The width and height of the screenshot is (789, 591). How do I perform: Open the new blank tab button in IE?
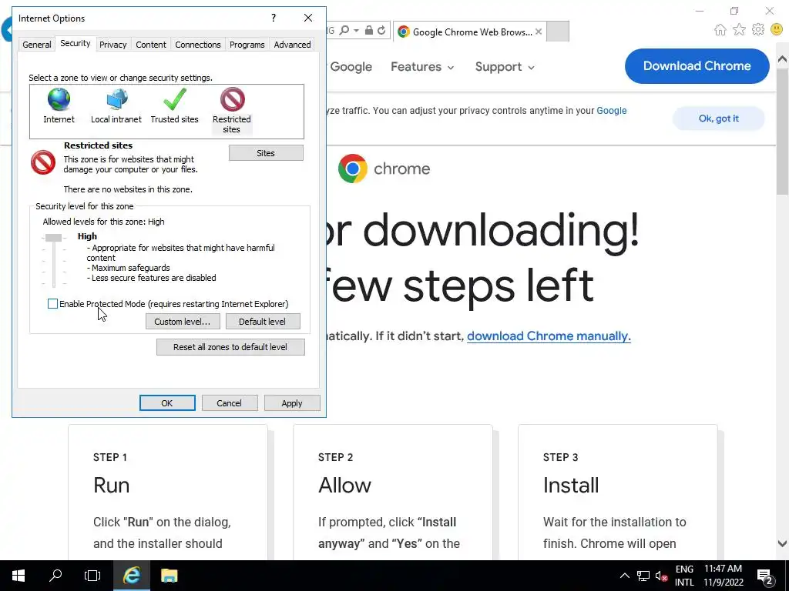(558, 31)
